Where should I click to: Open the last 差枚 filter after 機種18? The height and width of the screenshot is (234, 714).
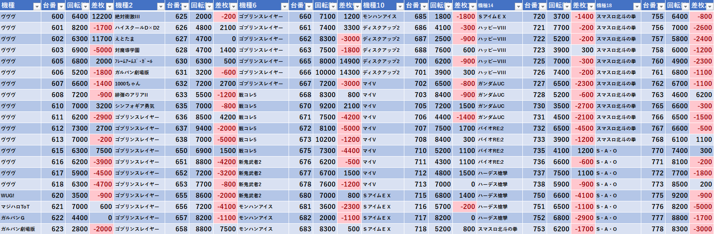point(710,6)
